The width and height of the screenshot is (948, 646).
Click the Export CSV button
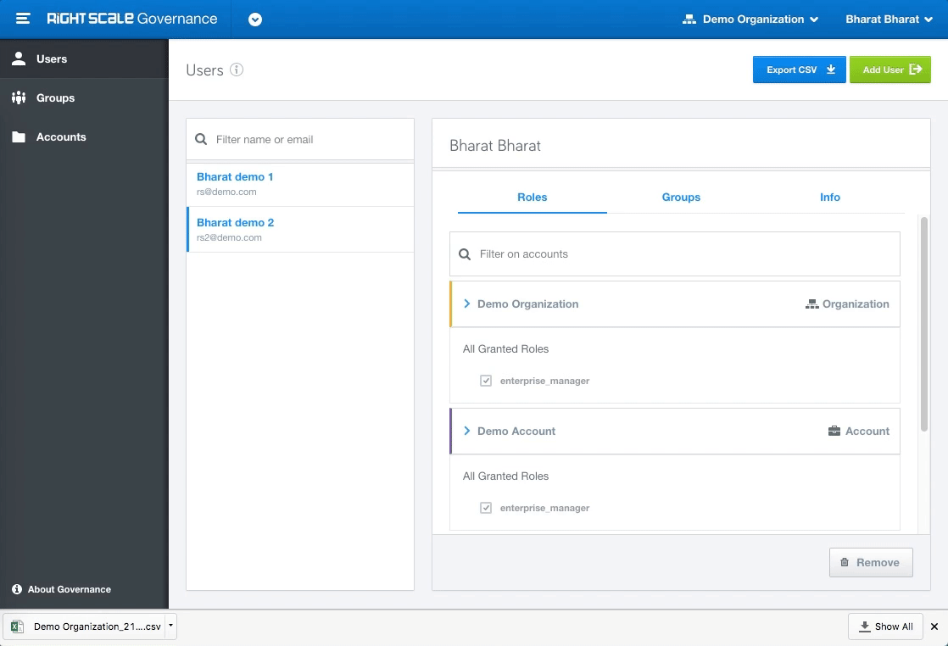pos(800,70)
